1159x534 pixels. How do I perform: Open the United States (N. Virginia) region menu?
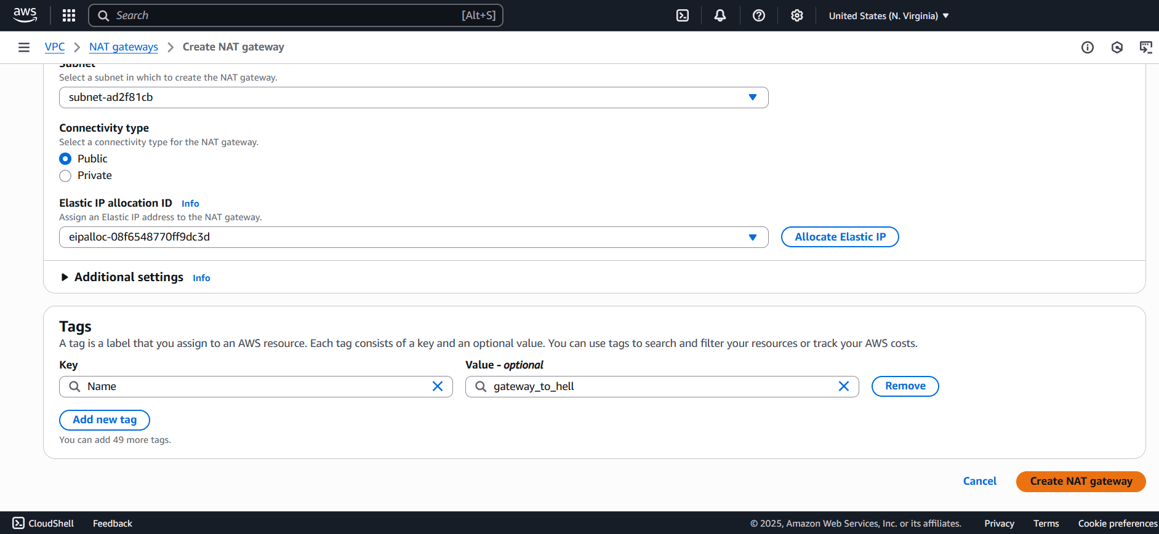(888, 16)
